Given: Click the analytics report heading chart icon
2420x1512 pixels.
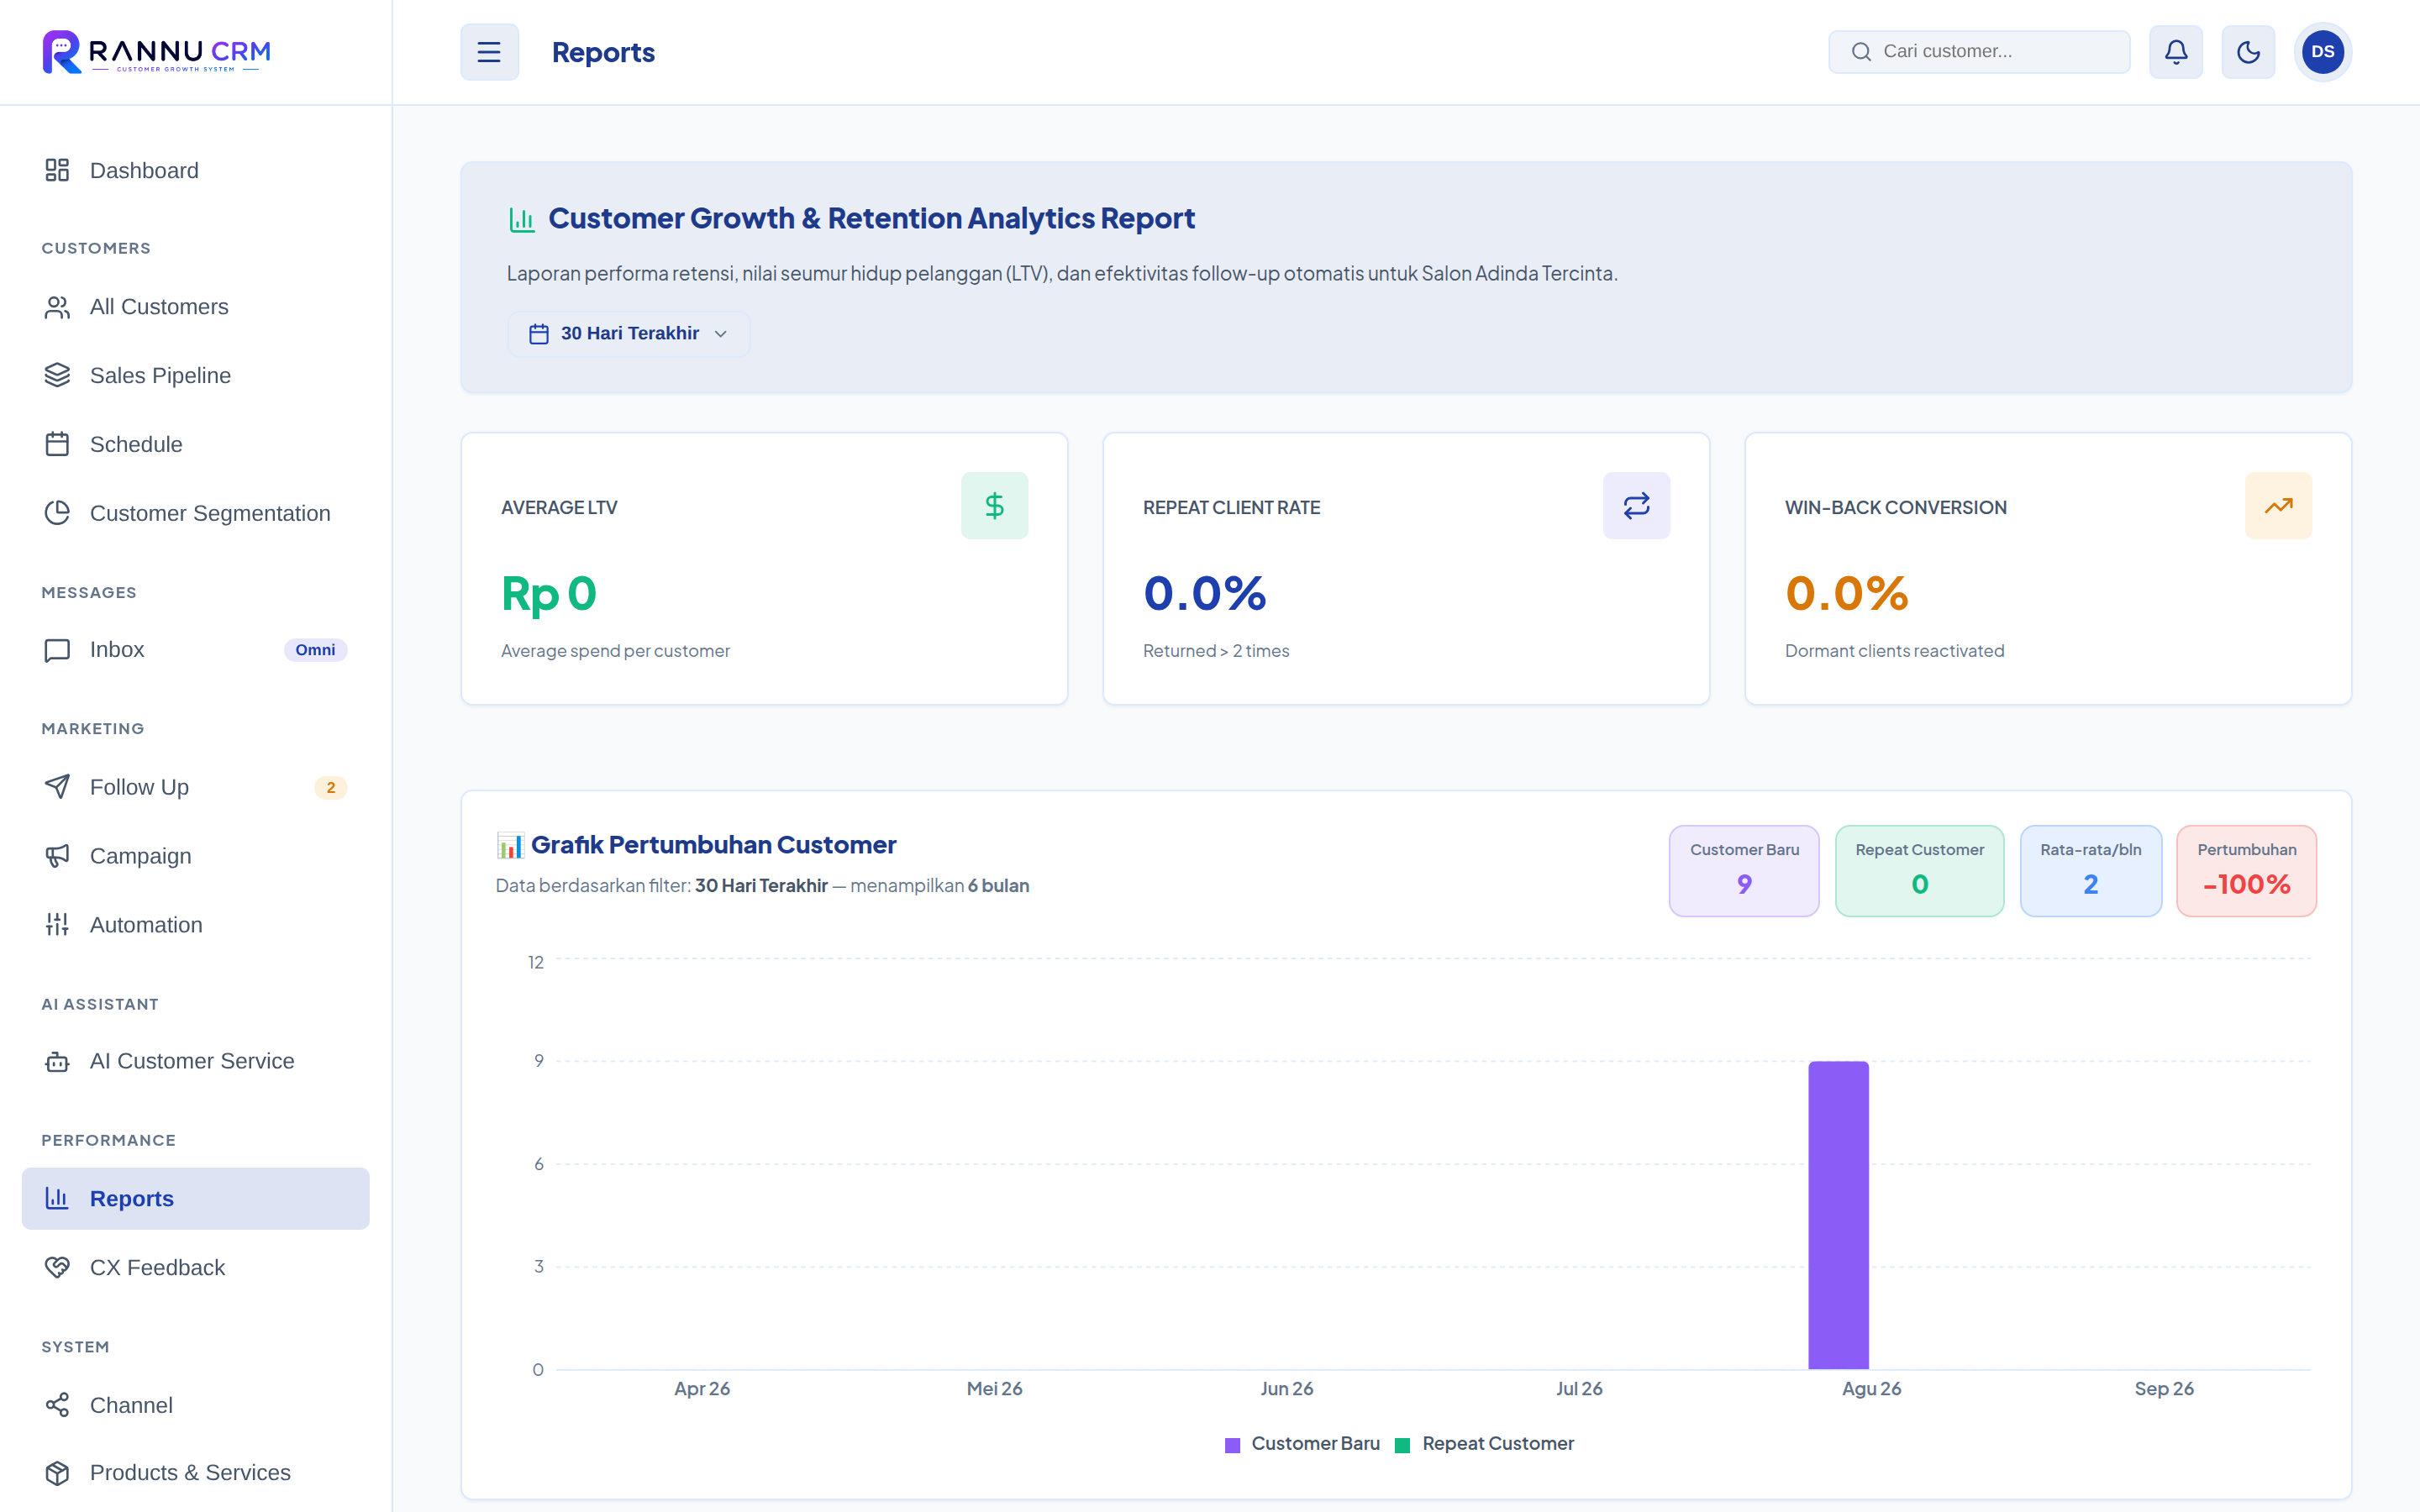Looking at the screenshot, I should point(522,219).
